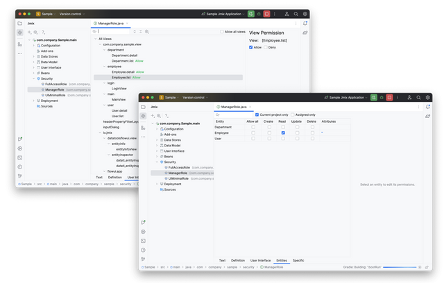The width and height of the screenshot is (444, 283).
Task: Toggle the Allow checkbox under View Permission
Action: coord(250,47)
